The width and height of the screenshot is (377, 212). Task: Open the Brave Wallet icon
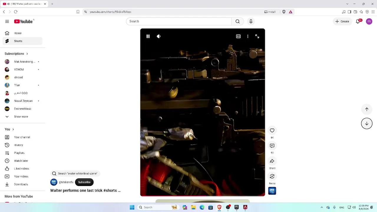click(355, 12)
